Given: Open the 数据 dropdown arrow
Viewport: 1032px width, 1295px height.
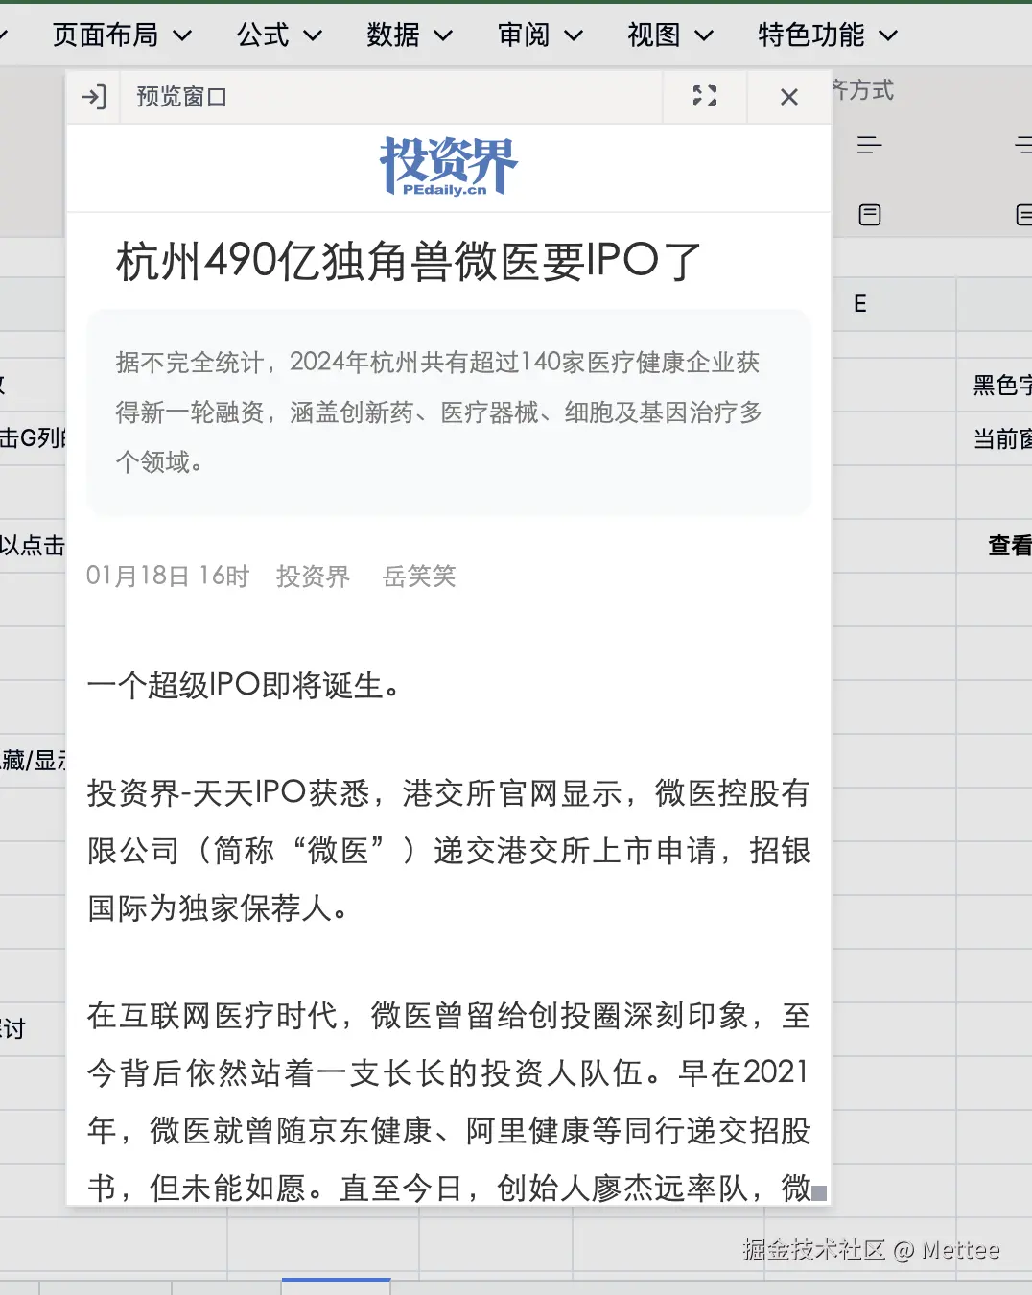Looking at the screenshot, I should [442, 35].
